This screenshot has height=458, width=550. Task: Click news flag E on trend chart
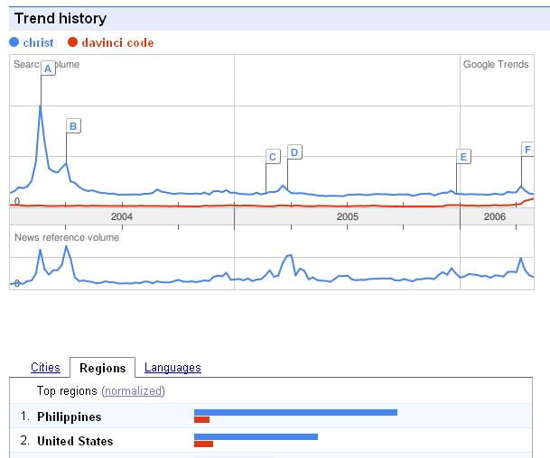tap(463, 157)
